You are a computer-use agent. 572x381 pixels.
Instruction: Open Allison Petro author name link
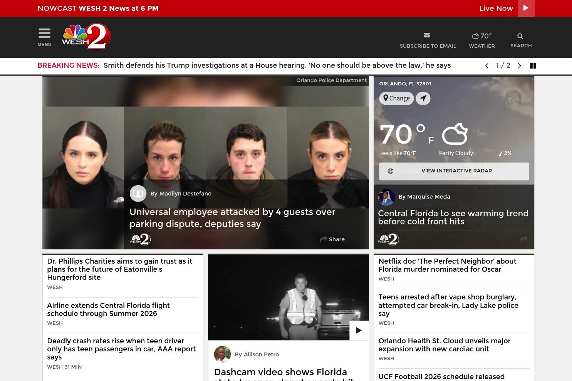(261, 354)
